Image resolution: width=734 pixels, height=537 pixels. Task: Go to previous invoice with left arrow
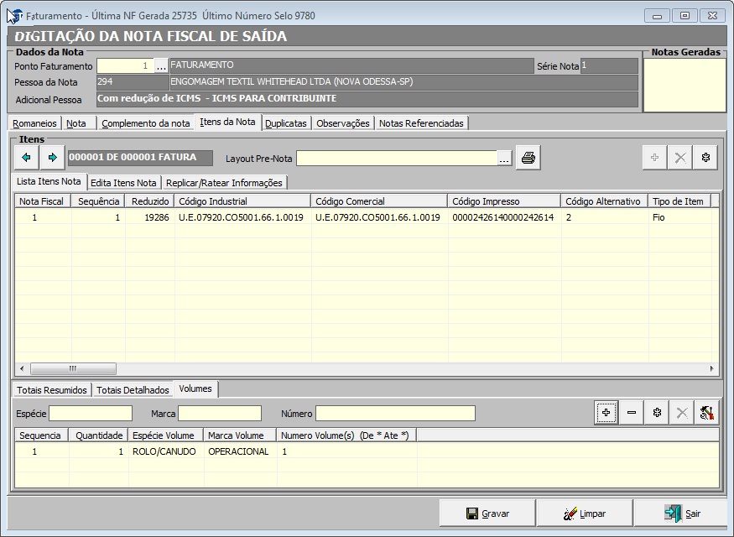pos(26,157)
